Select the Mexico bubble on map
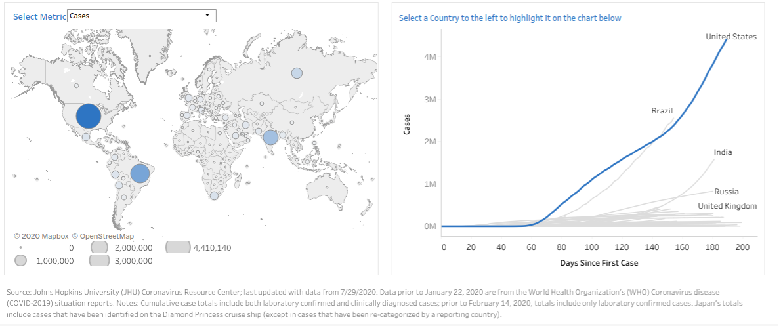 coord(86,137)
